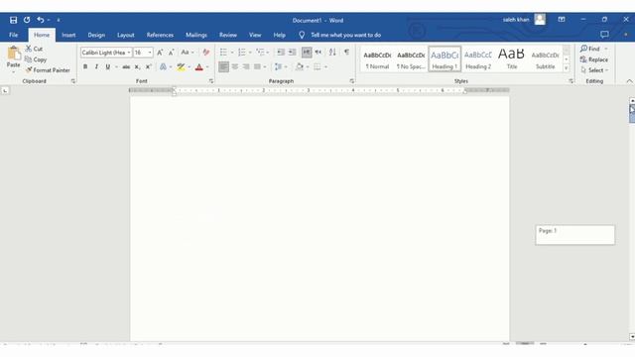Viewport: 635px width, 357px height.
Task: Apply the Title style
Action: (x=512, y=59)
